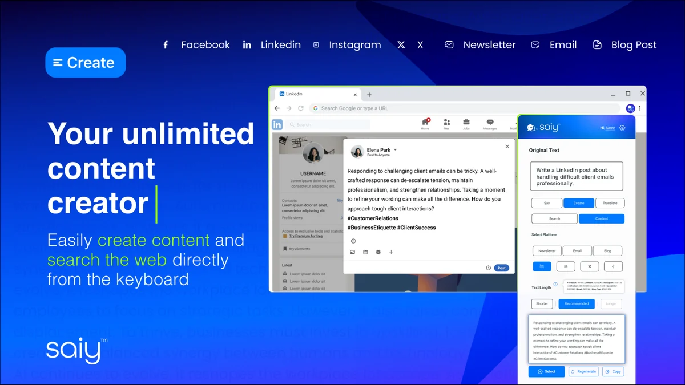
Task: Click the Instagram icon in the top banner
Action: click(316, 45)
